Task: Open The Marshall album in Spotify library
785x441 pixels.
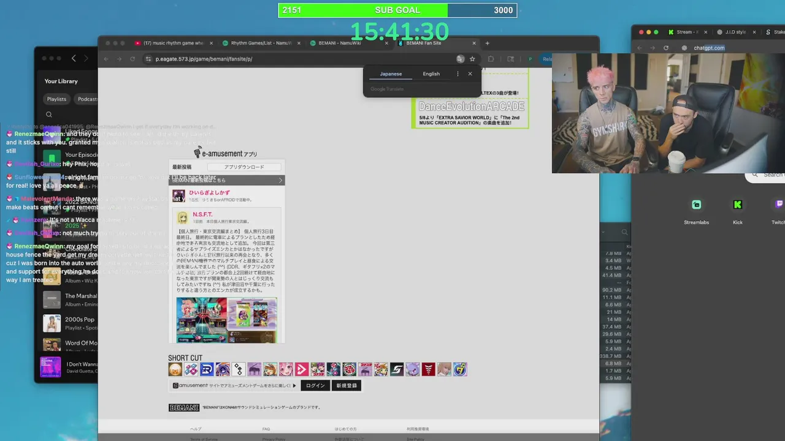Action: [69, 300]
